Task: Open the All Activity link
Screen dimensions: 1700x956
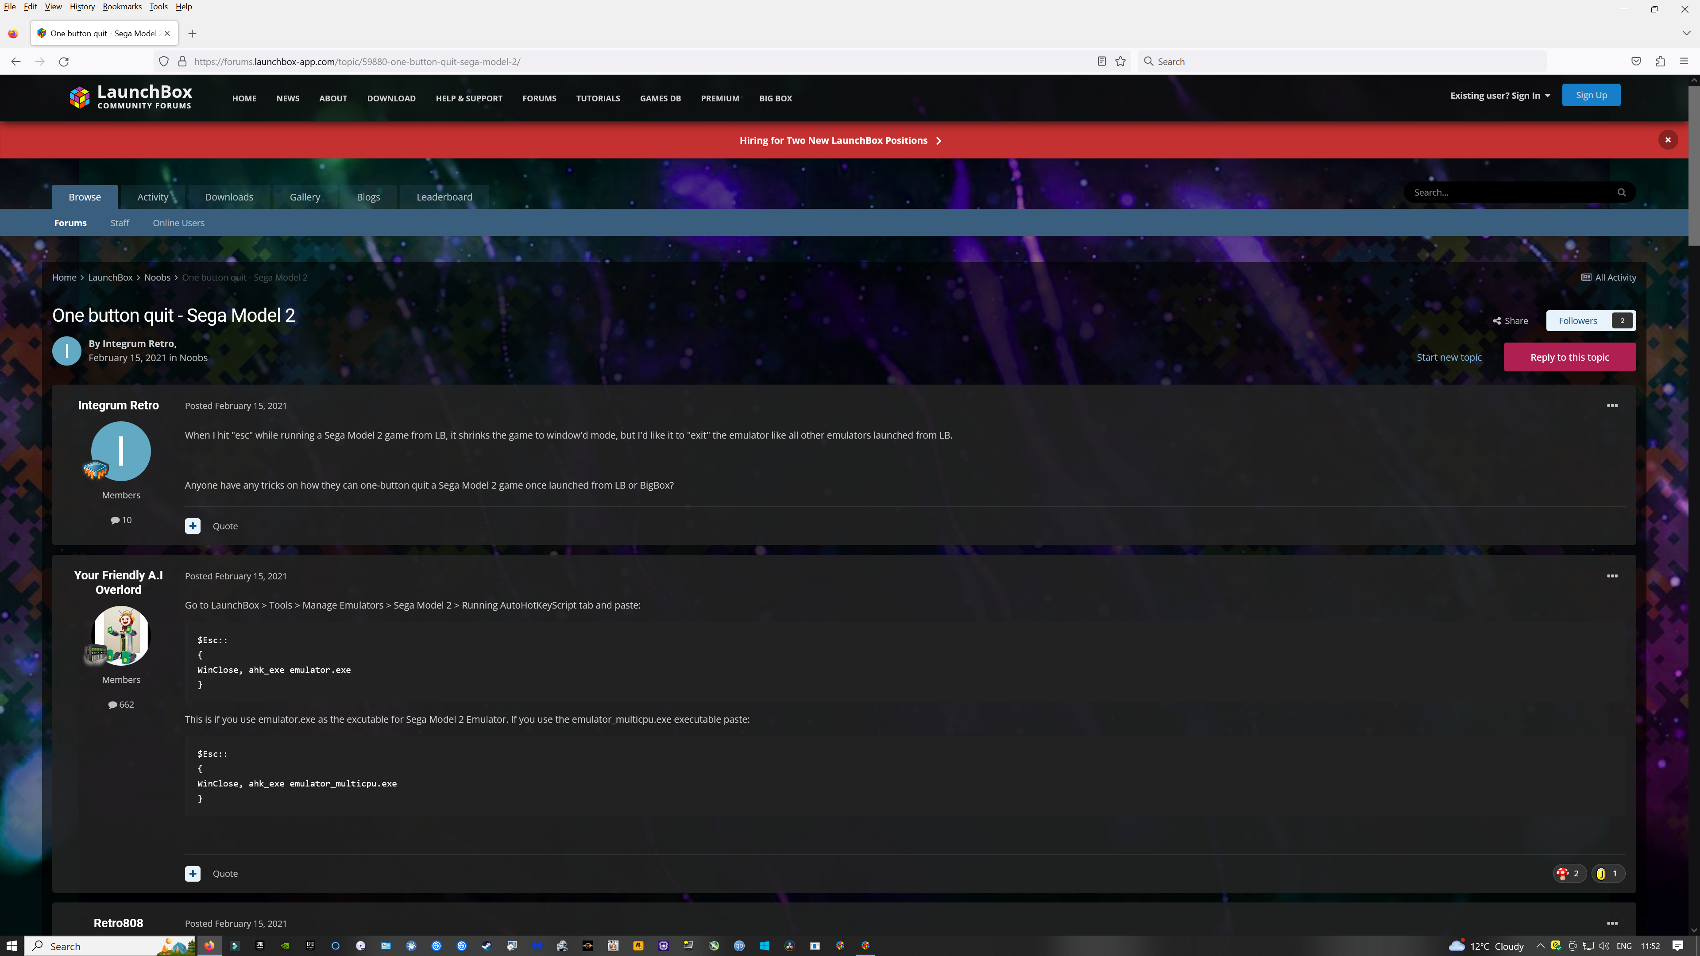Action: tap(1609, 277)
